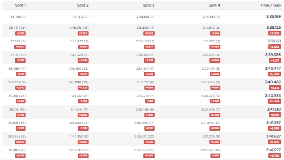Click the Split 1 time 39.697 (69)
Screen dimensions: 284x160
point(17,82)
